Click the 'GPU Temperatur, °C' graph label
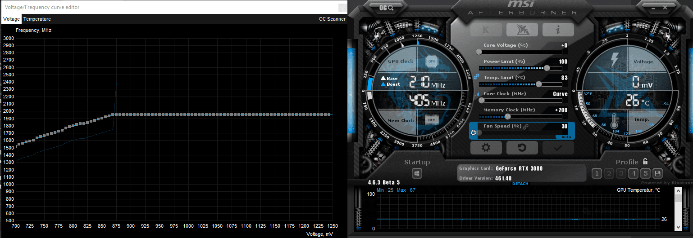The image size is (693, 238). coord(638,190)
